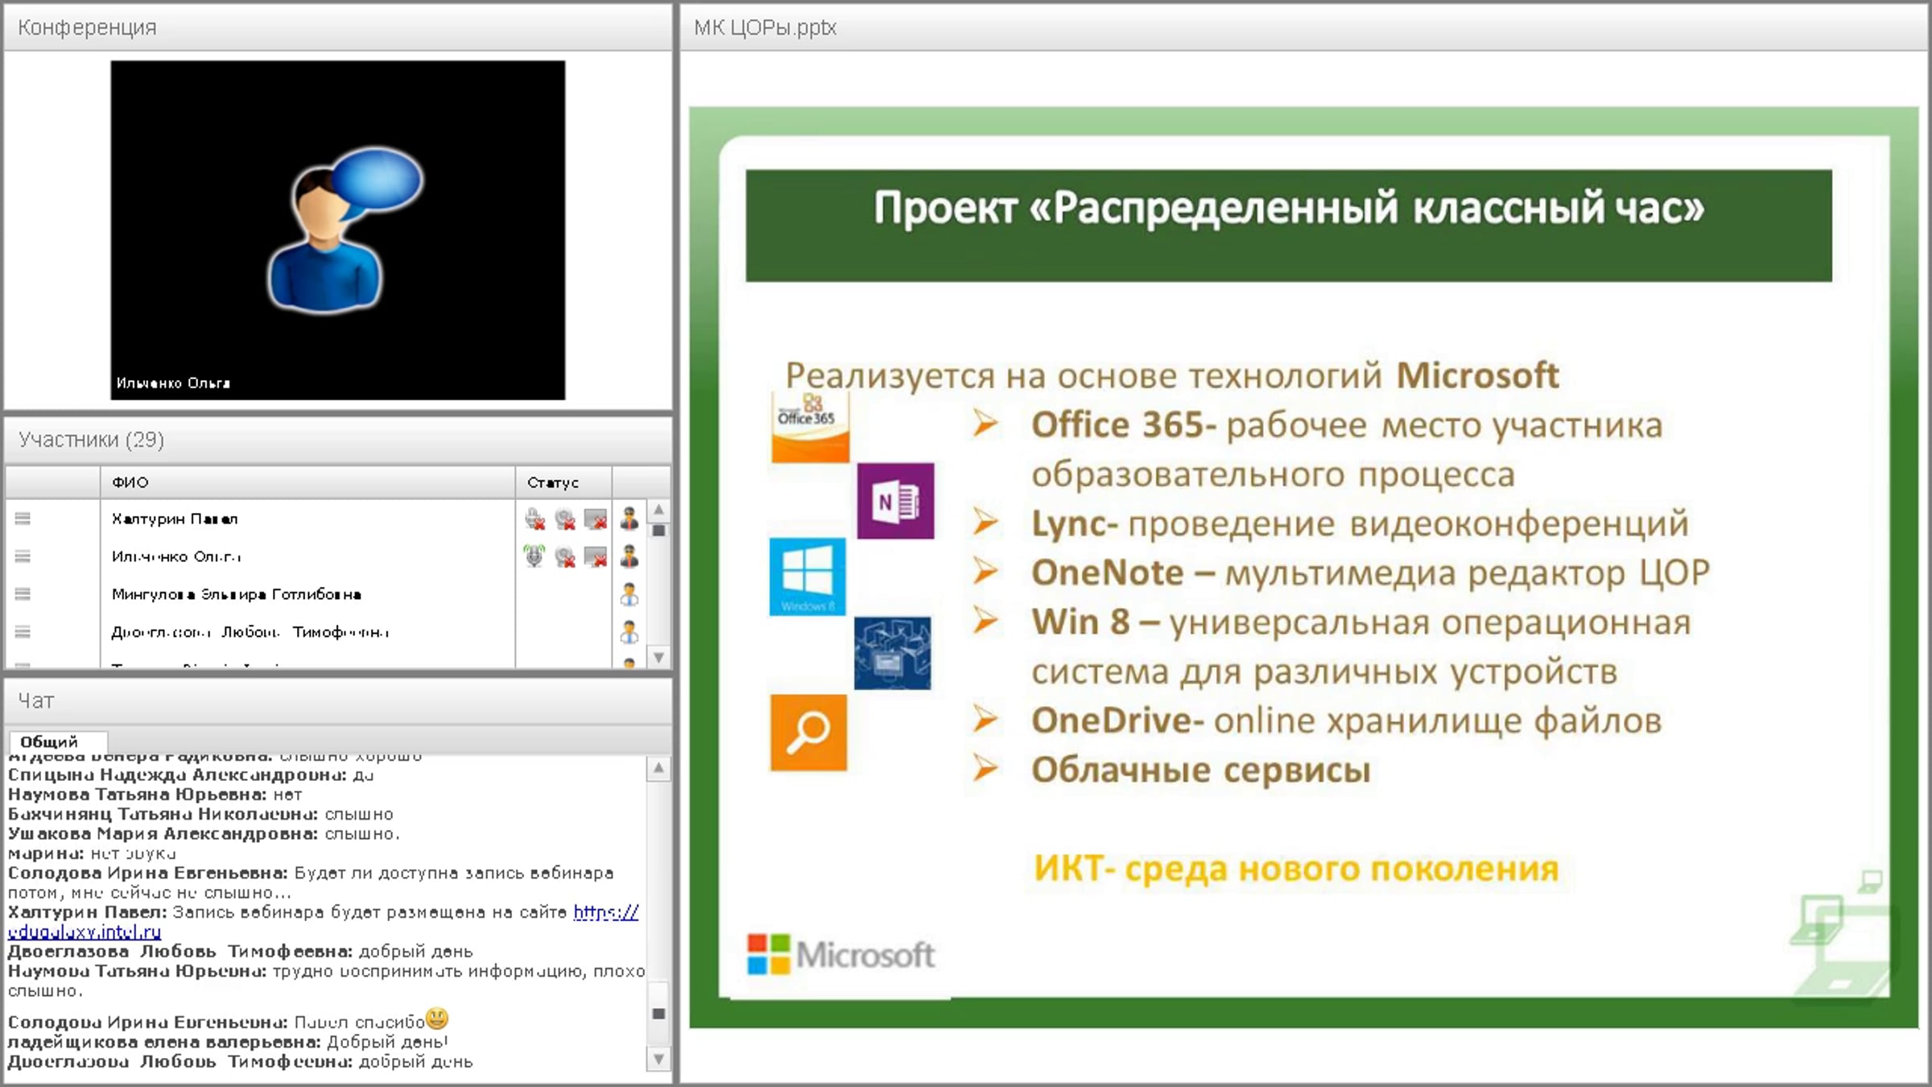Sort participants by the Статус column header

(563, 482)
